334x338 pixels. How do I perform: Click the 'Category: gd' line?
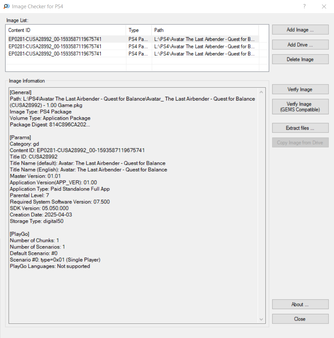coord(24,144)
